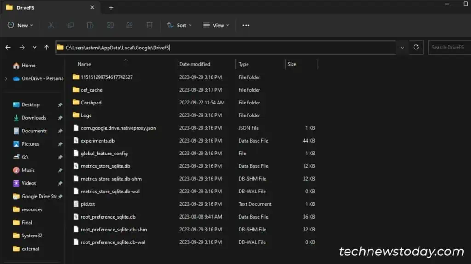The height and width of the screenshot is (264, 471).
Task: Open the System32 folder in sidebar
Action: pyautogui.click(x=28, y=236)
